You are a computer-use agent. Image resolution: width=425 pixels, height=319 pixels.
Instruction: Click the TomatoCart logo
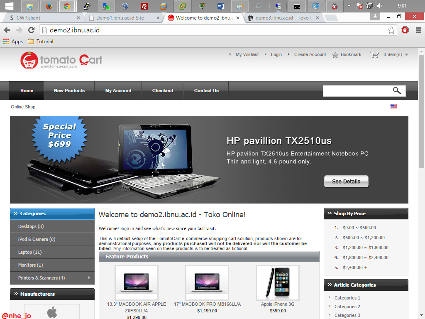[x=61, y=60]
